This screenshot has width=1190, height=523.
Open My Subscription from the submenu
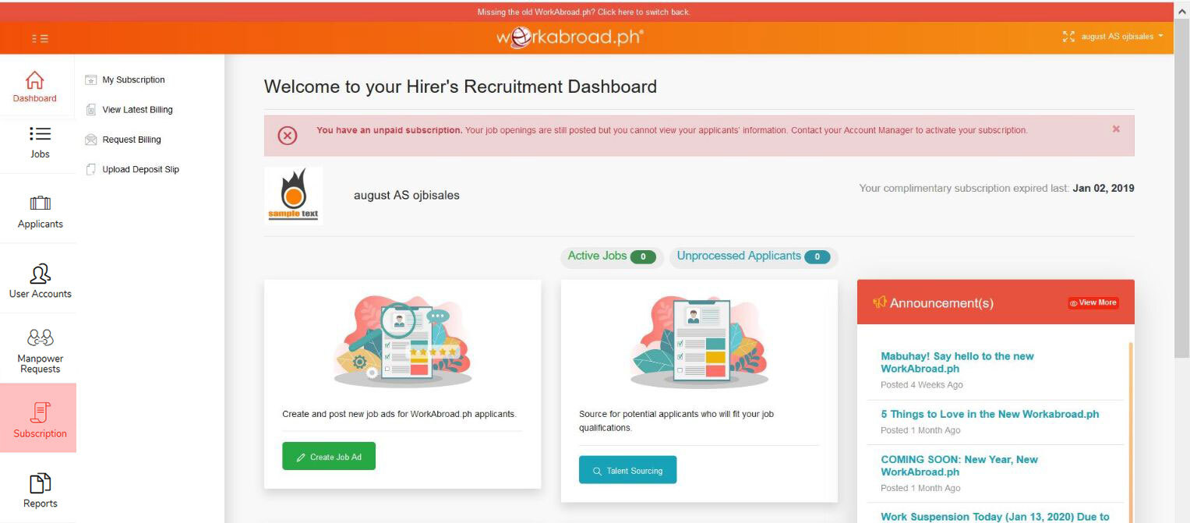pyautogui.click(x=133, y=80)
